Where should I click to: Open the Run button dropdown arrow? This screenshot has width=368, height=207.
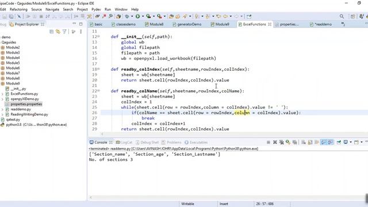click(143, 17)
